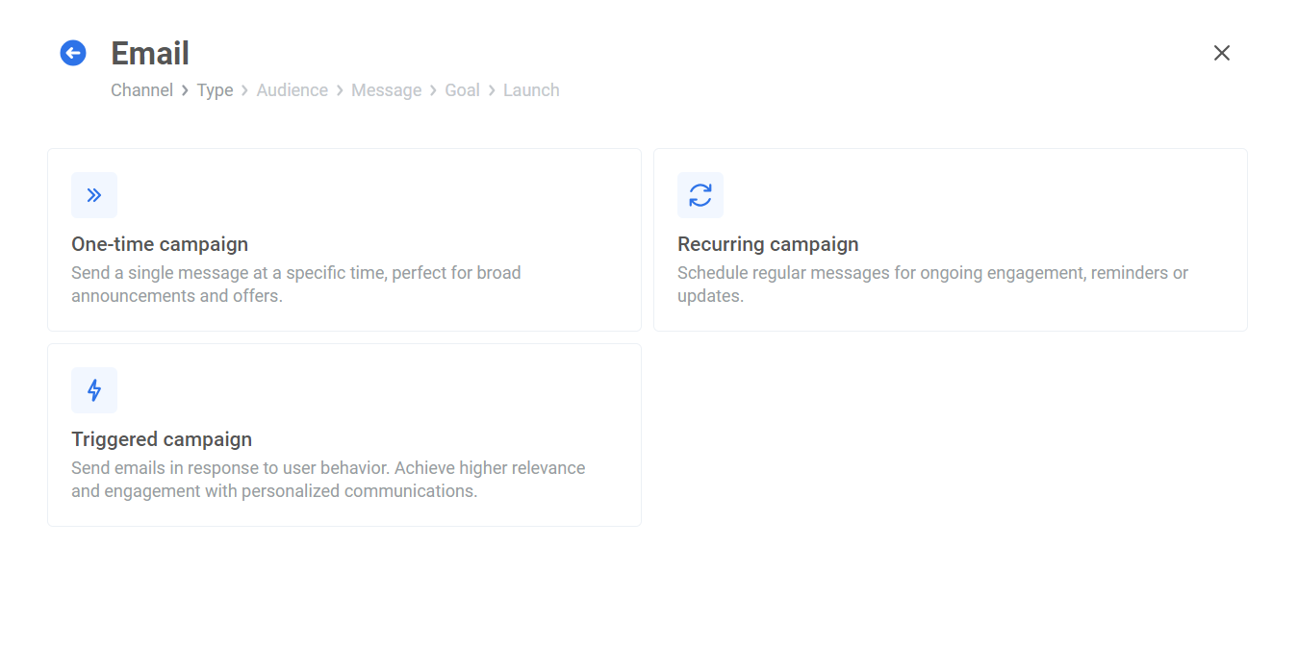The height and width of the screenshot is (646, 1298).
Task: Go to the Channel breadcrumb step
Action: (141, 90)
